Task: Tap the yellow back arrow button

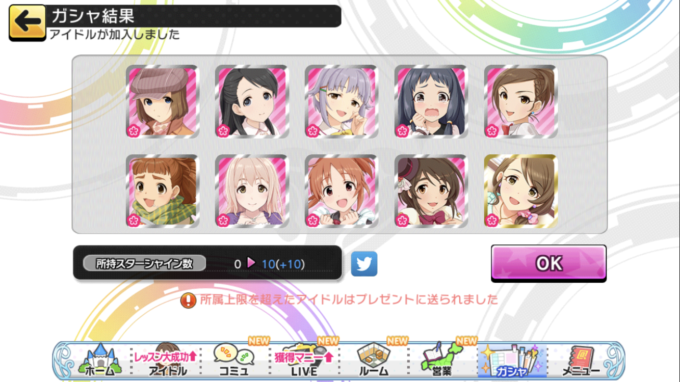Action: click(27, 23)
